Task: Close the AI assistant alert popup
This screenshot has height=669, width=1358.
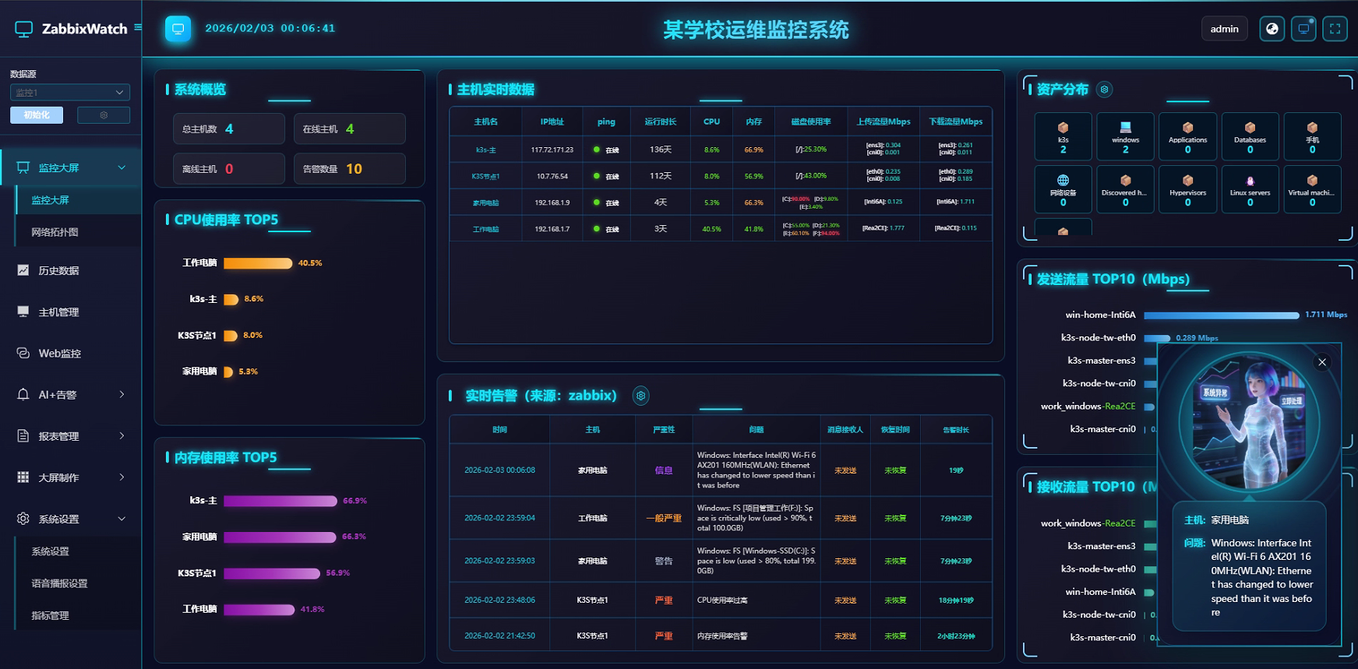Action: [x=1321, y=362]
